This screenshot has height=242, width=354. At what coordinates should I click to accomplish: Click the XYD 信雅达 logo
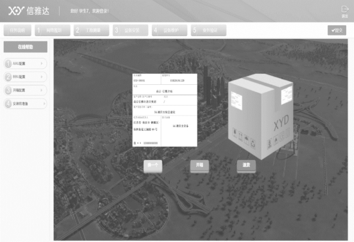pyautogui.click(x=29, y=11)
